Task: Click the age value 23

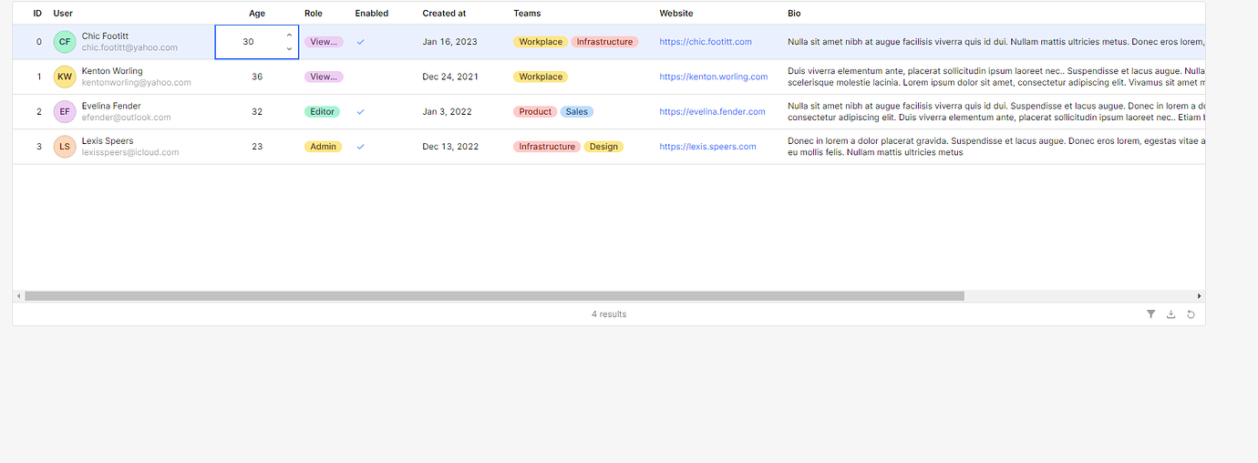Action: point(257,147)
